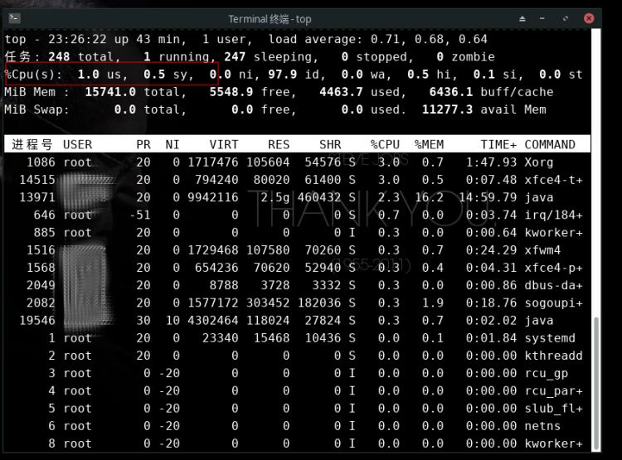Close the terminal with the red X

(589, 18)
